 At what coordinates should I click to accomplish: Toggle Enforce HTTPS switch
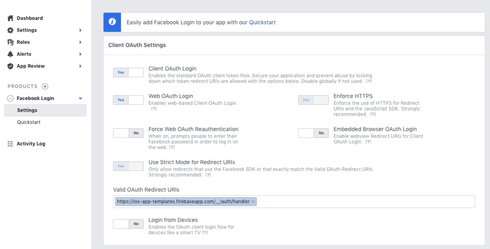coord(313,100)
